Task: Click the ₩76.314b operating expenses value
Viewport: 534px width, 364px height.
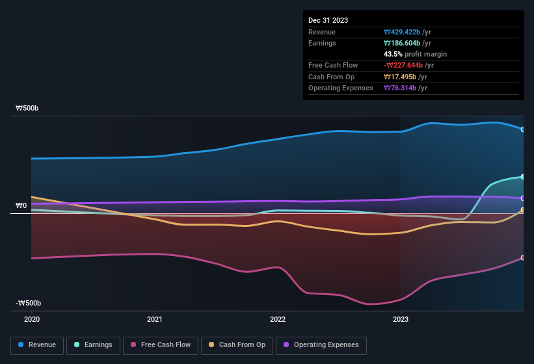Action: [400, 88]
